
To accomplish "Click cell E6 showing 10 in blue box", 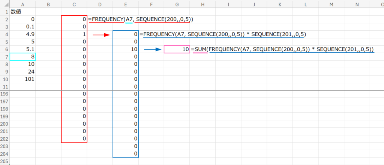I will coord(126,49).
